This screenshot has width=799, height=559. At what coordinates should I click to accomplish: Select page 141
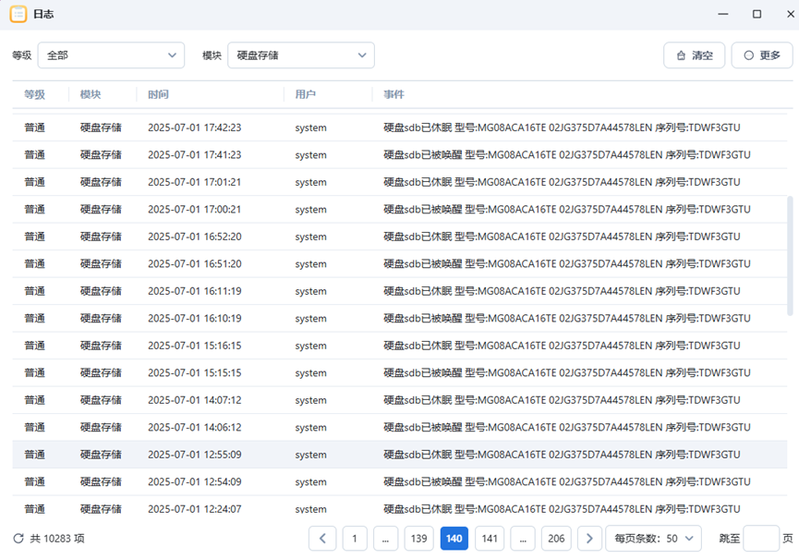[x=490, y=539]
